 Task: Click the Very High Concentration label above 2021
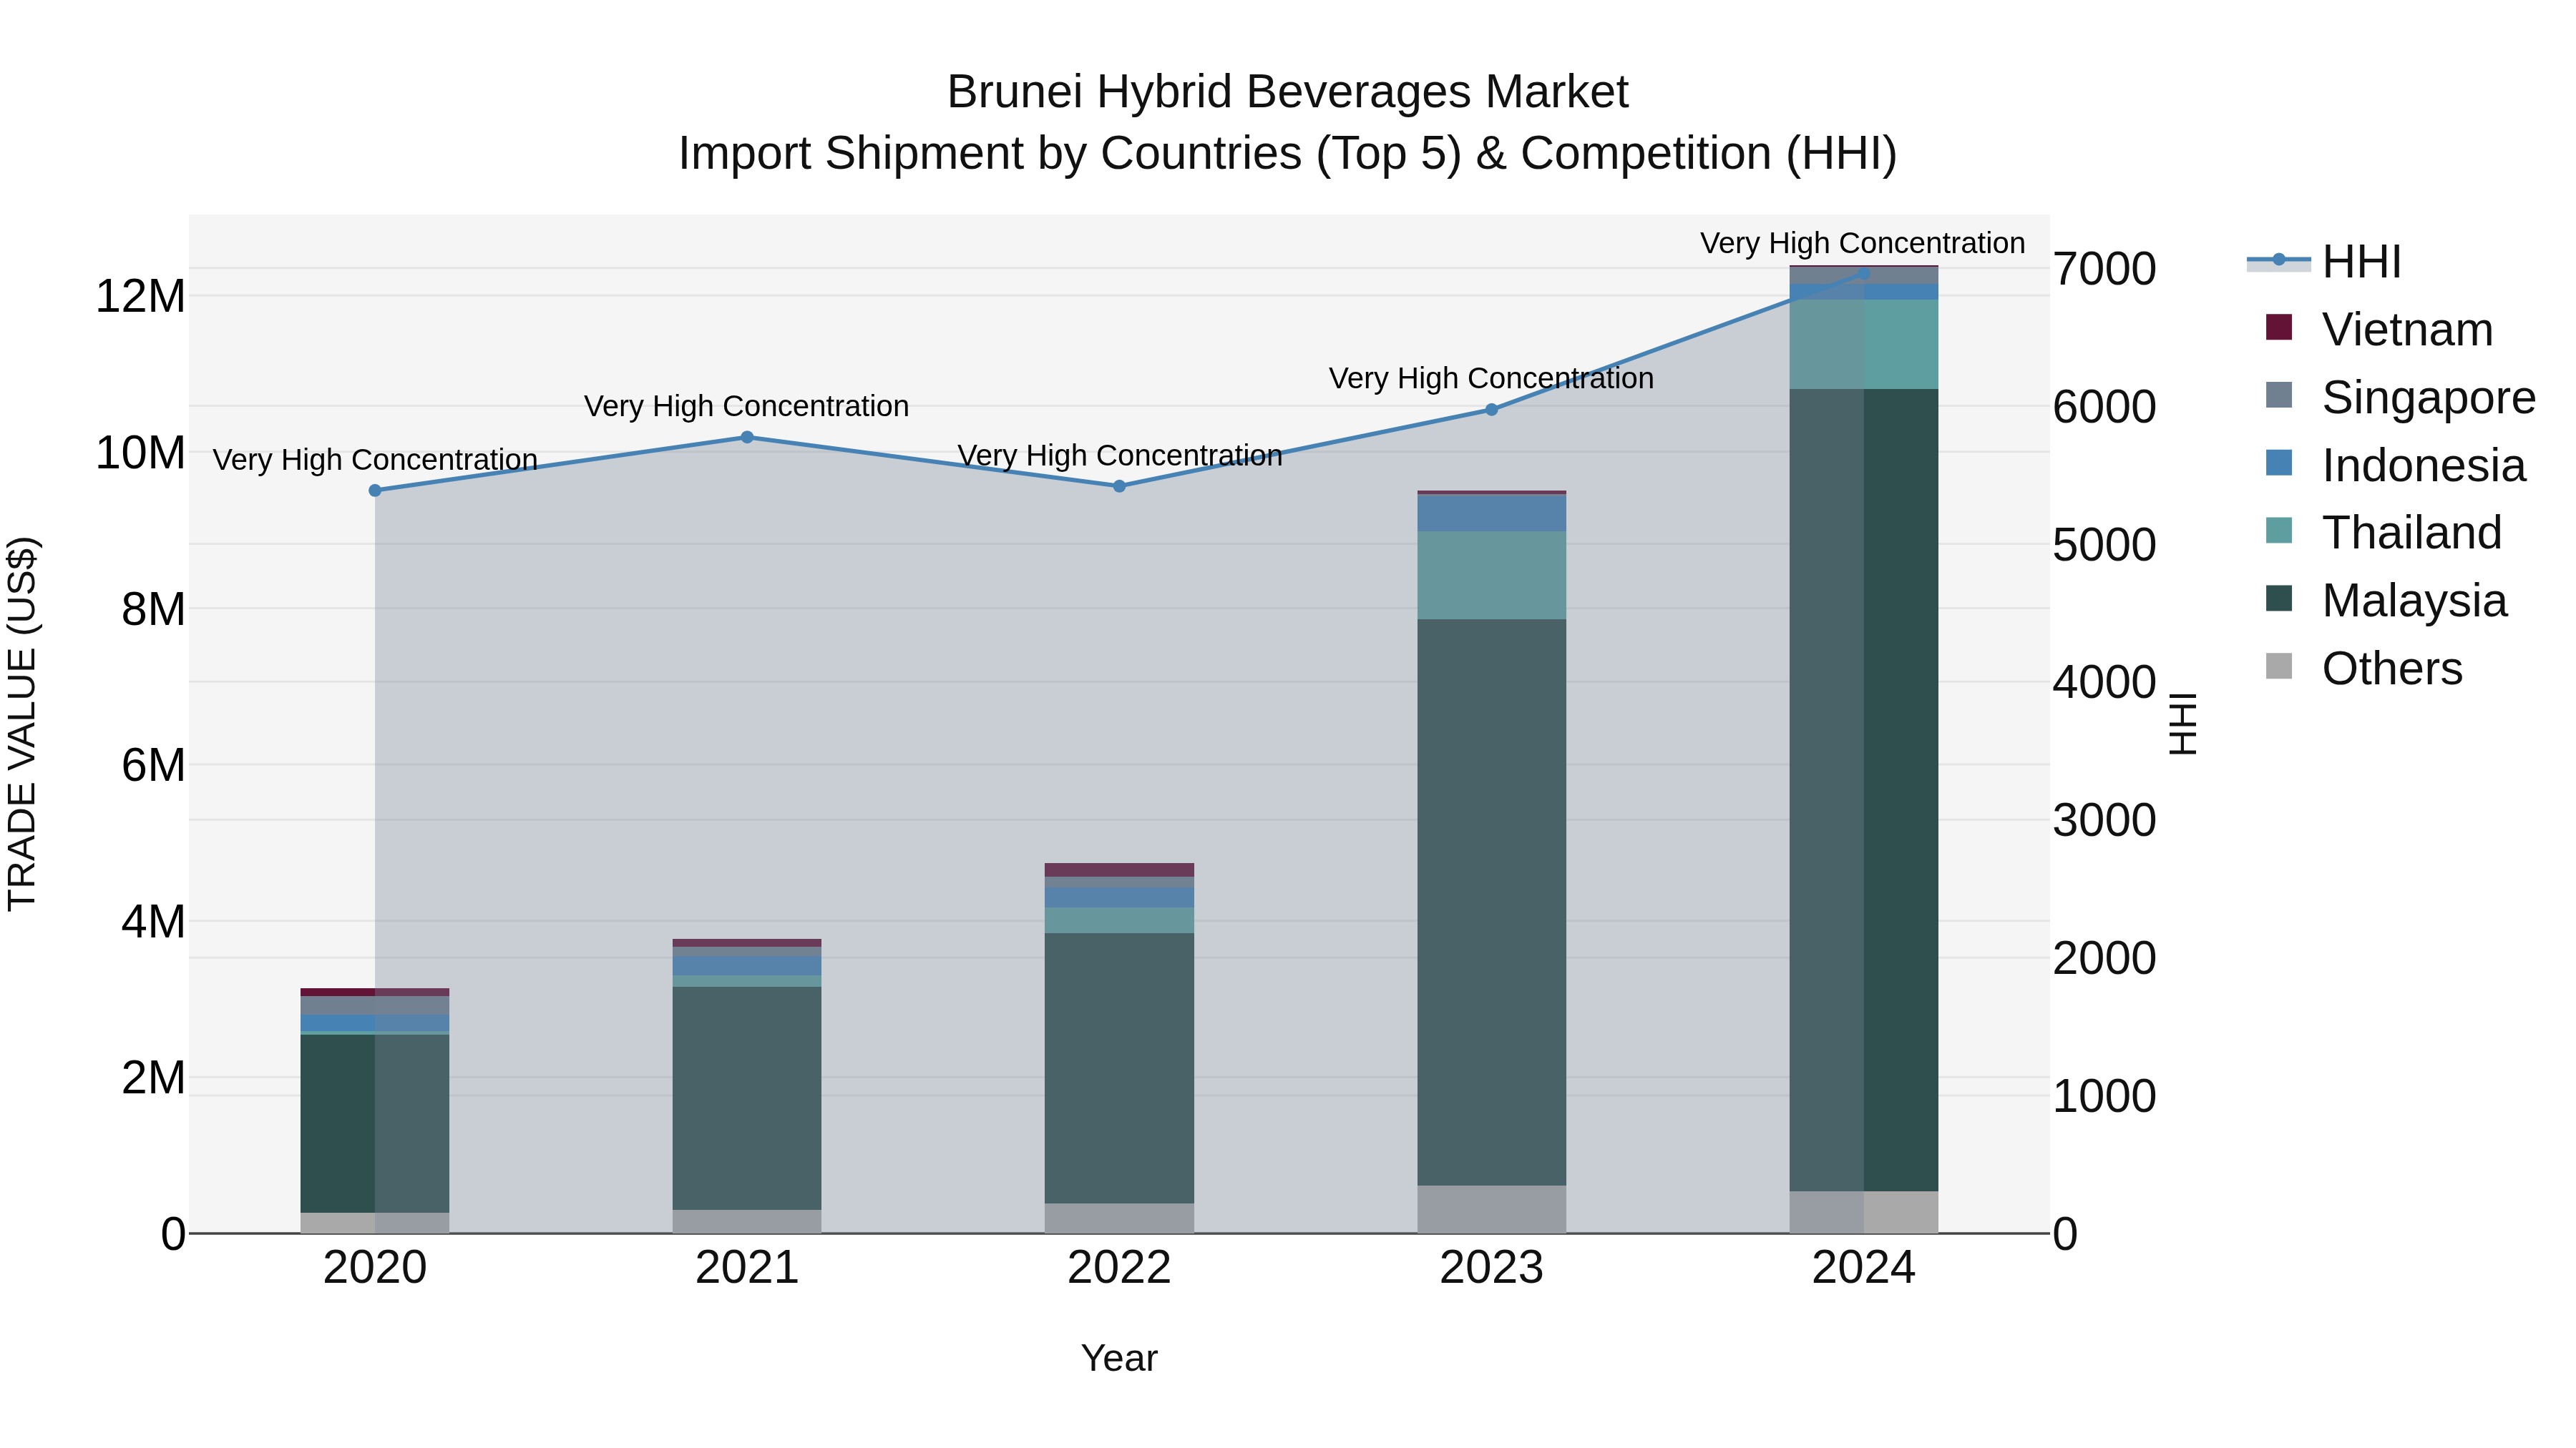[x=747, y=405]
